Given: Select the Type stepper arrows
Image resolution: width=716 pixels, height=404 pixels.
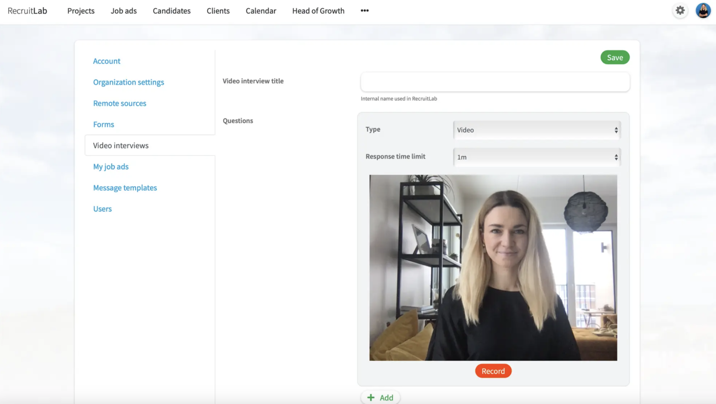Looking at the screenshot, I should tap(616, 130).
